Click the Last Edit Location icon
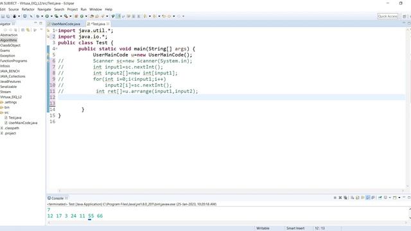The image size is (411, 231). pos(164,16)
